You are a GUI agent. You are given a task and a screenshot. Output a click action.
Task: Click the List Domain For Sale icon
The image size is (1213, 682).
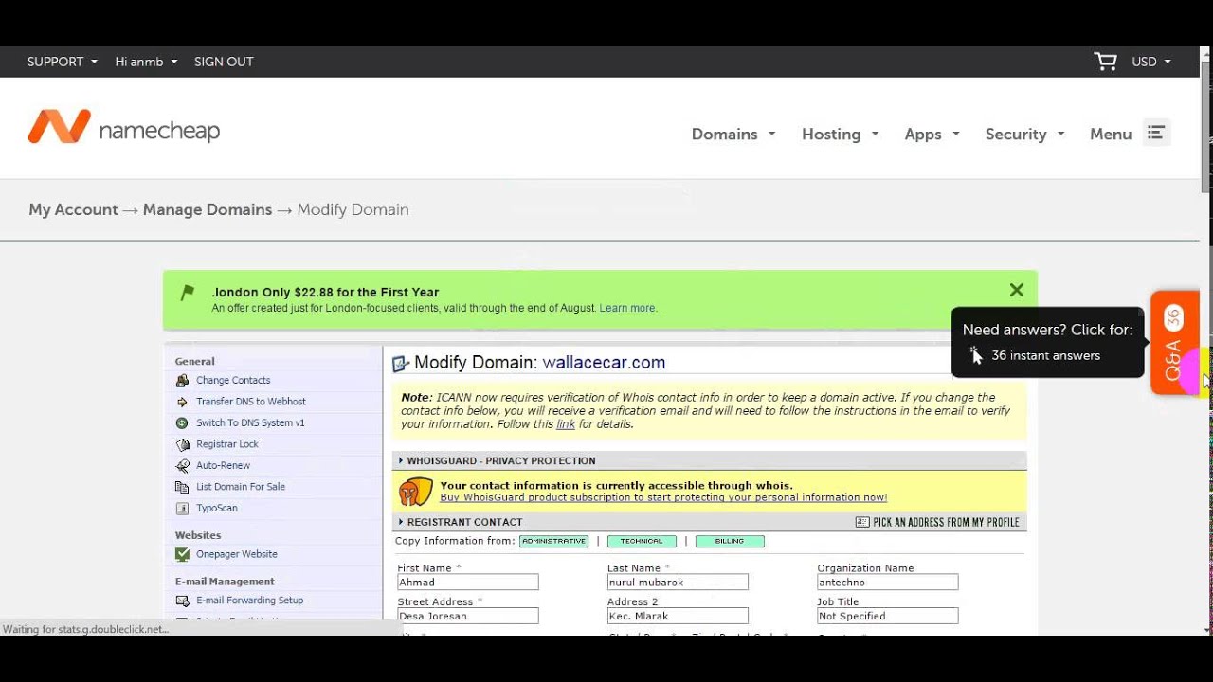tap(182, 487)
